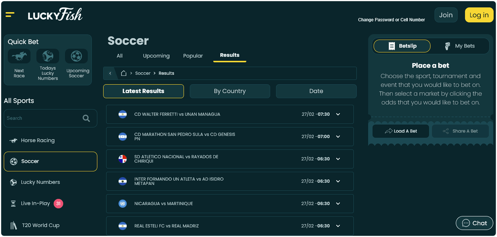The width and height of the screenshot is (497, 237).
Task: Switch to the Upcoming tab
Action: [156, 56]
